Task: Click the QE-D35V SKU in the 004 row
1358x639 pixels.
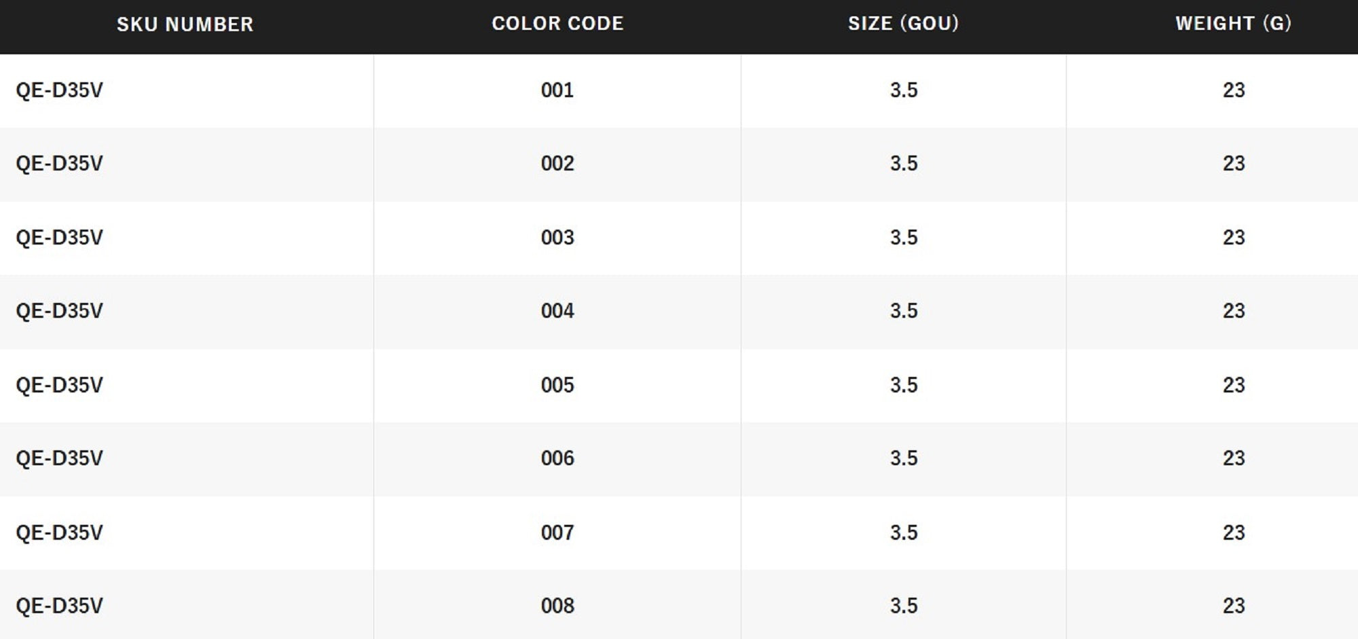Action: tap(60, 311)
